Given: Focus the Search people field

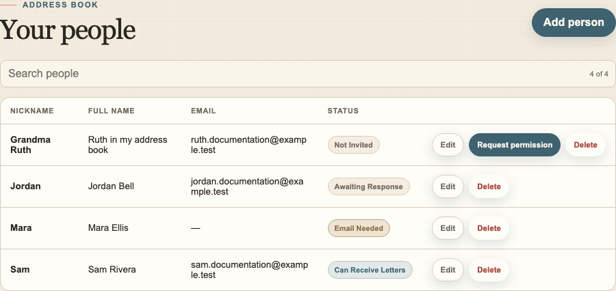Looking at the screenshot, I should point(307,74).
